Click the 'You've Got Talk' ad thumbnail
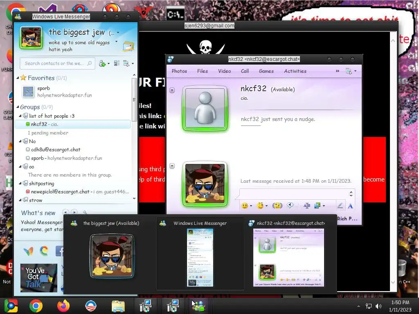 tap(39, 278)
